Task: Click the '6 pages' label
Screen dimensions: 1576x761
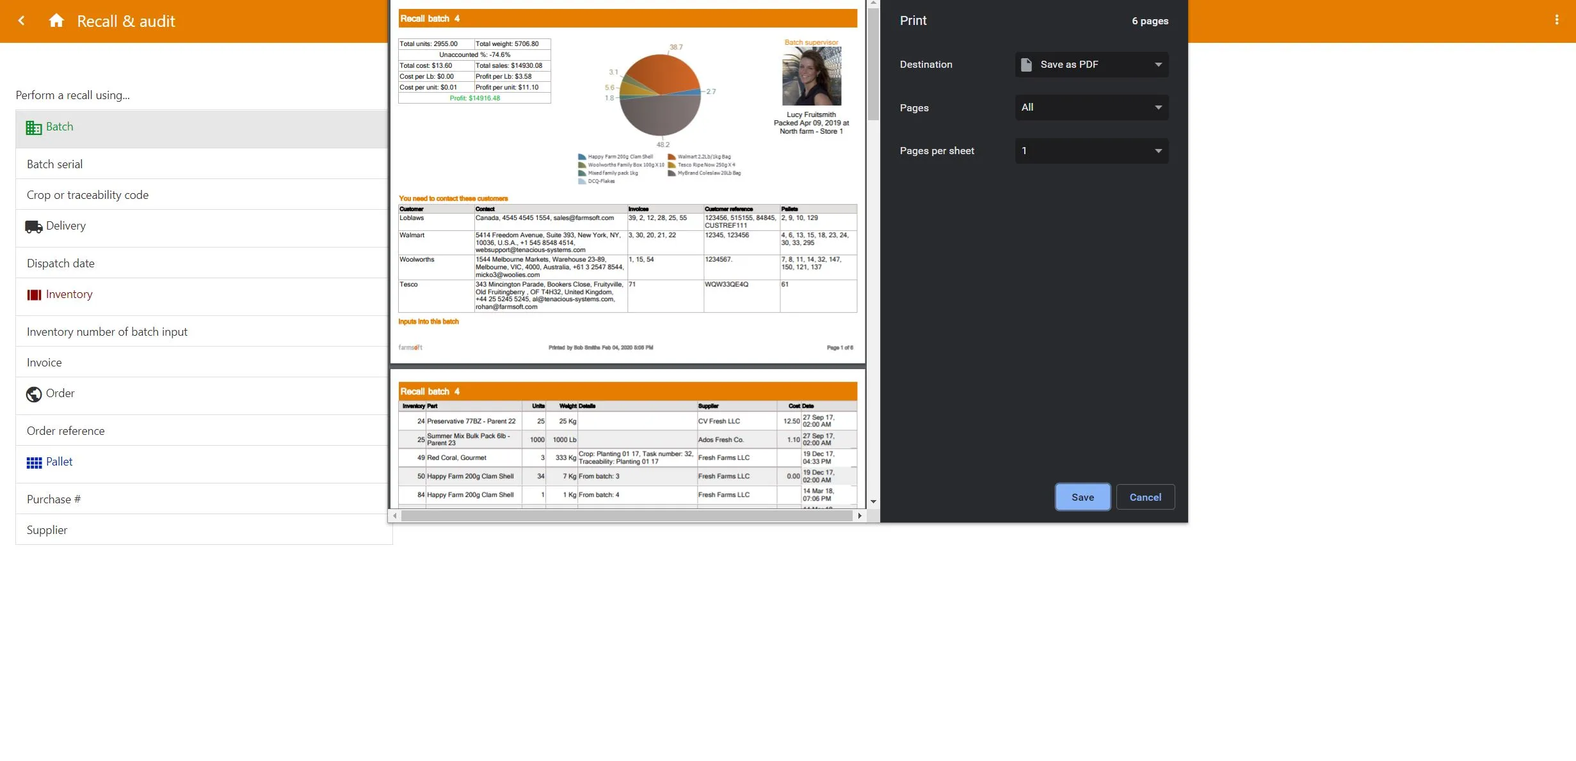Action: [x=1150, y=21]
